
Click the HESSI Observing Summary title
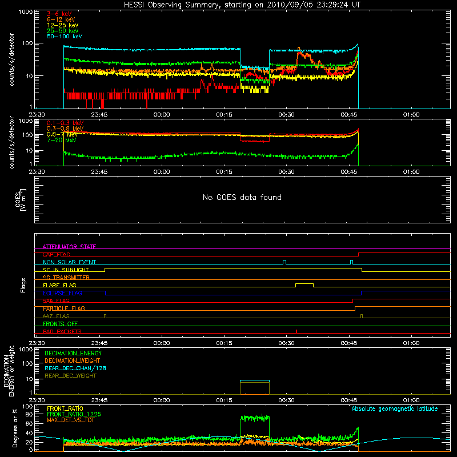242,5
